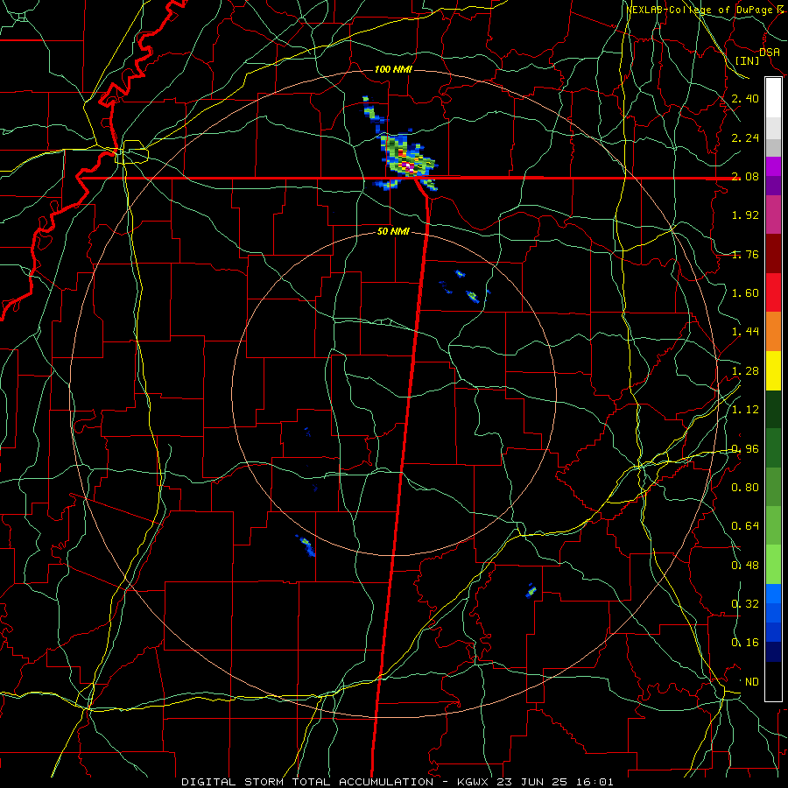The image size is (788, 788).
Task: Click the bright magenta legend swatch
Action: click(773, 166)
